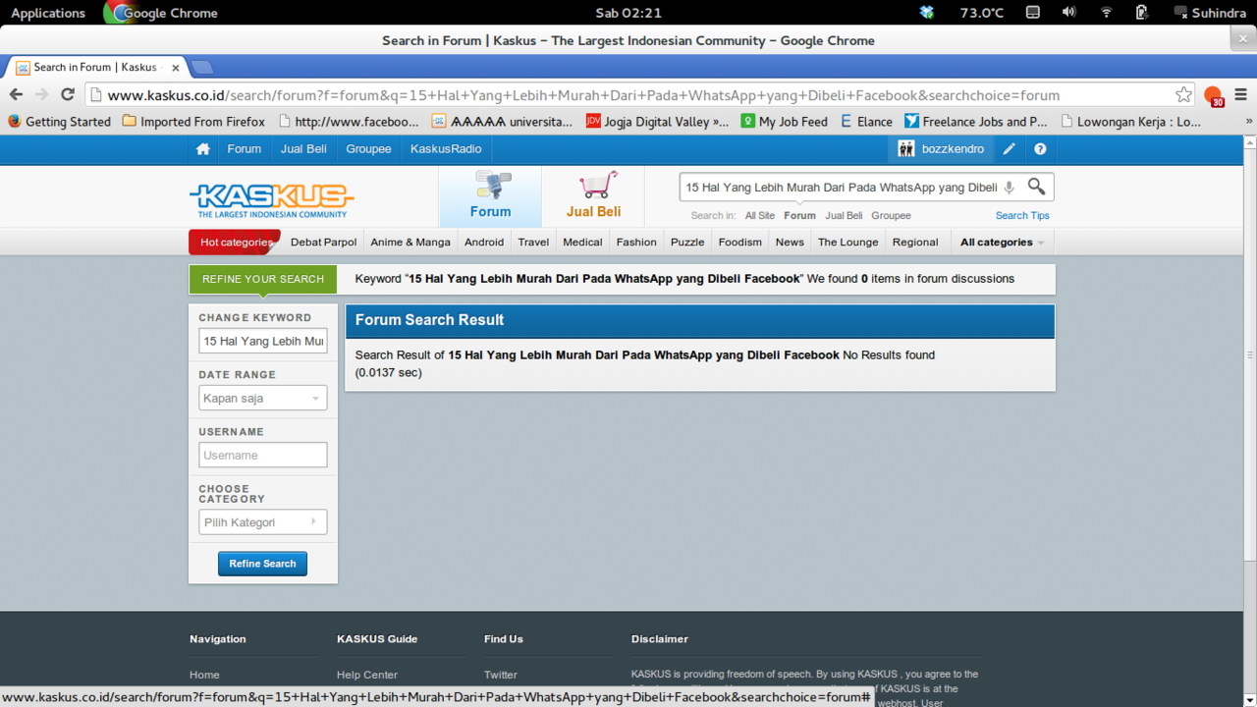Open the Imported From Firefox bookmarks folder

point(193,122)
